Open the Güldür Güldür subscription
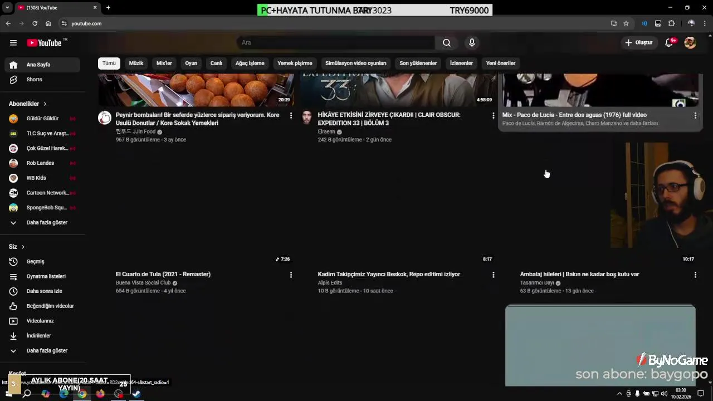Viewport: 713px width, 401px height. coord(42,119)
